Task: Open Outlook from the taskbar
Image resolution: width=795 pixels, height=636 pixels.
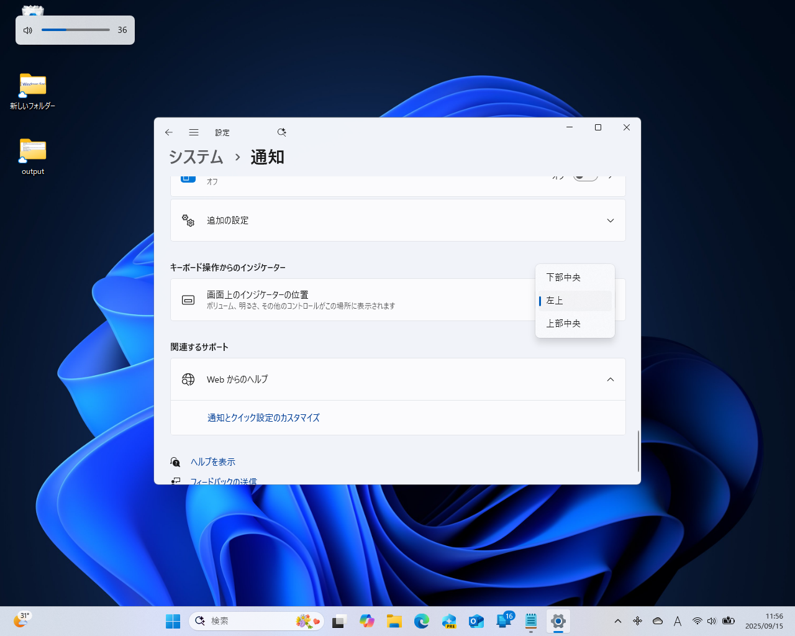Action: tap(476, 620)
